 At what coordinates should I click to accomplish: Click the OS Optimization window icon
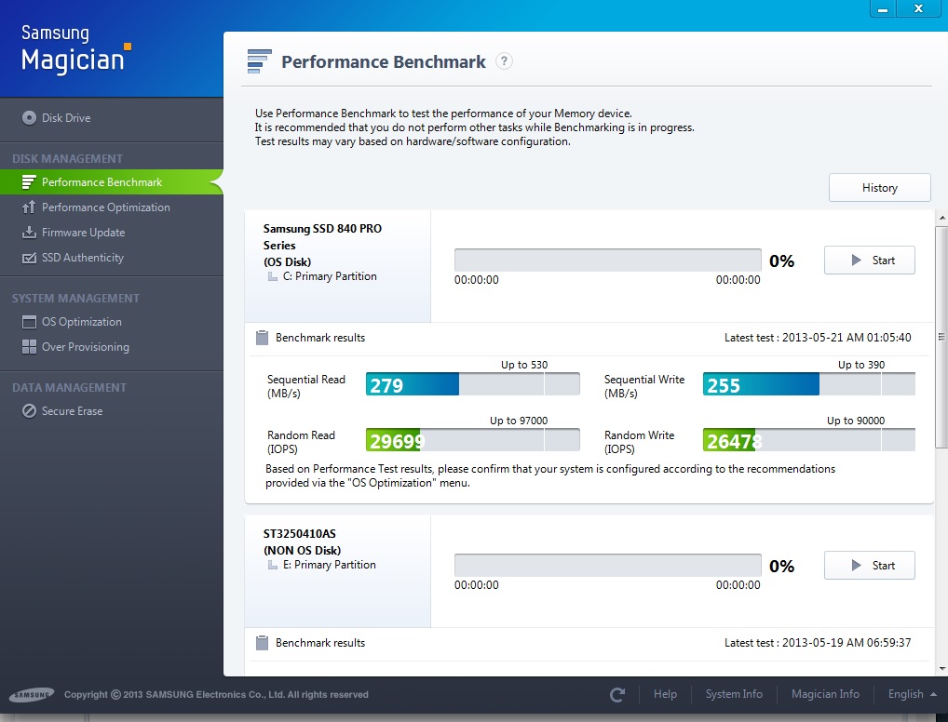tap(29, 322)
